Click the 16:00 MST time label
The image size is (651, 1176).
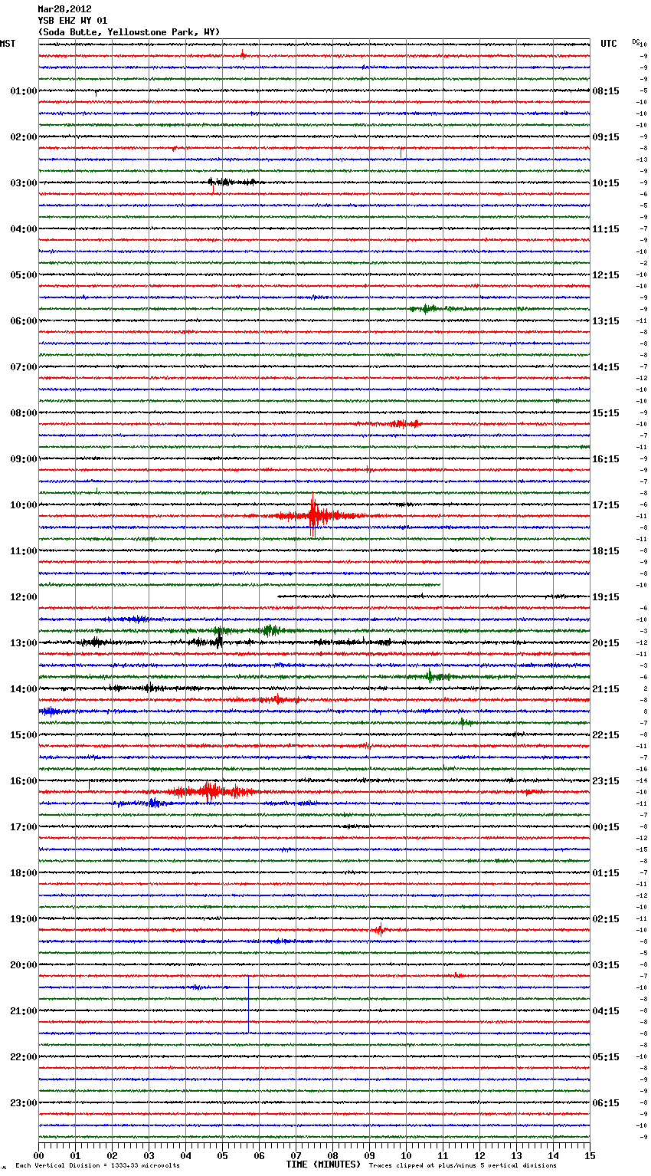click(23, 781)
